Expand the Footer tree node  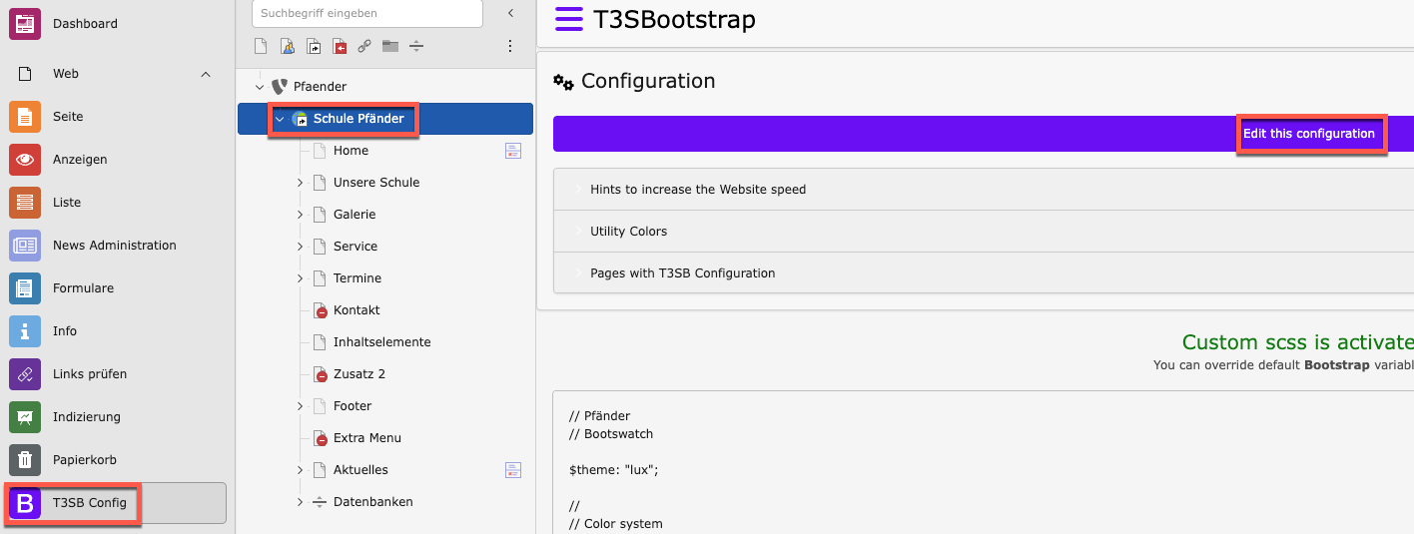click(x=300, y=406)
